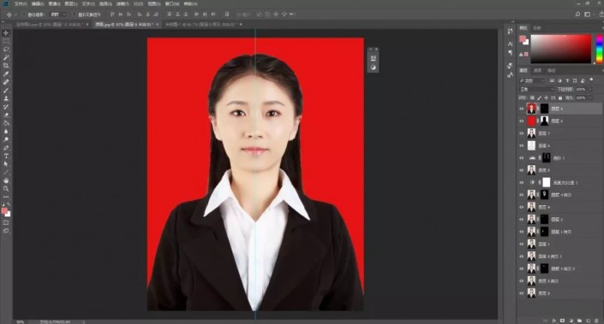Select the Lasso tool

click(x=6, y=50)
